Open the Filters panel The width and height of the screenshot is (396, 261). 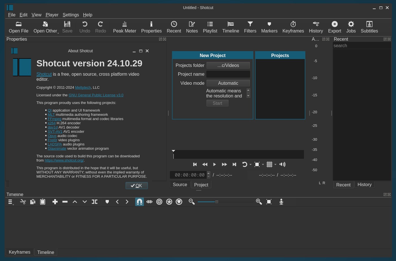point(250,27)
